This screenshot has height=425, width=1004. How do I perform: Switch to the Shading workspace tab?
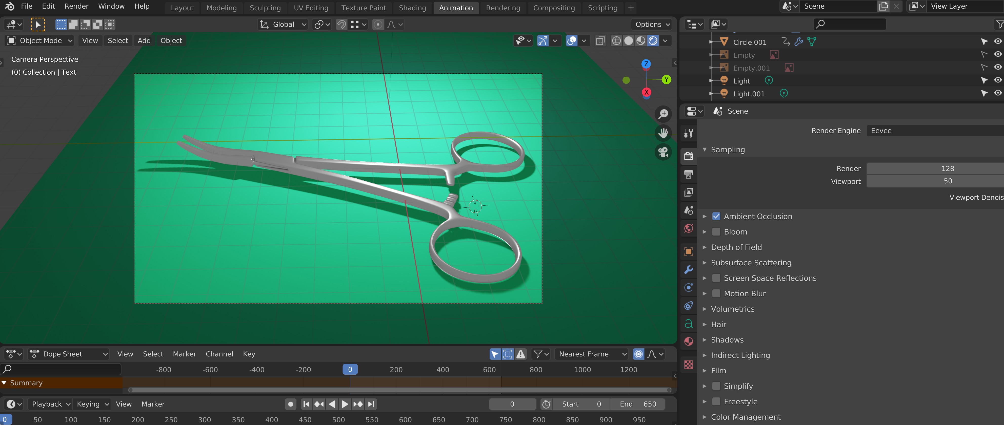pyautogui.click(x=412, y=8)
